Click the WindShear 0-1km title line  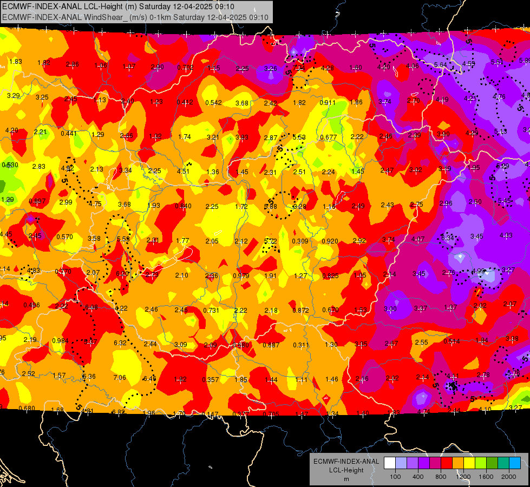(x=135, y=17)
